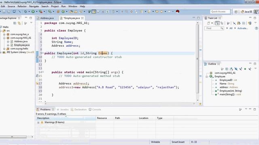Viewport: 259px width, 145px height.
Task: Open New Task dropdown arrow in Task List
Action: [212, 23]
